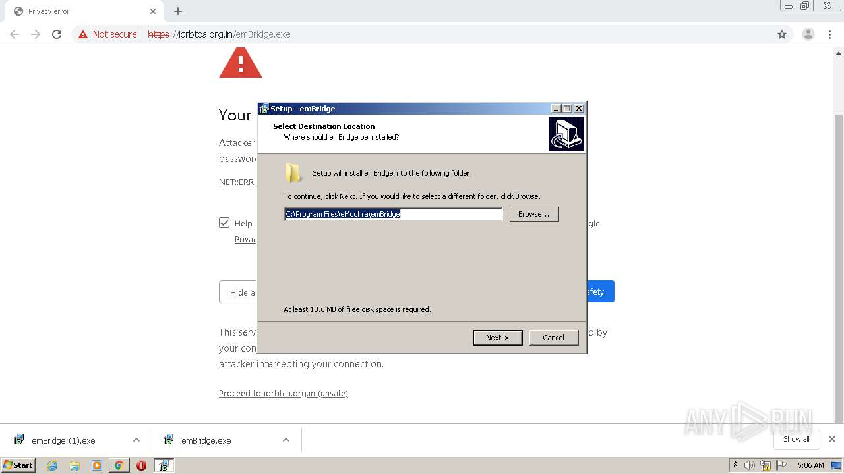Click the network tray icon
The width and height of the screenshot is (844, 474).
tap(766, 465)
